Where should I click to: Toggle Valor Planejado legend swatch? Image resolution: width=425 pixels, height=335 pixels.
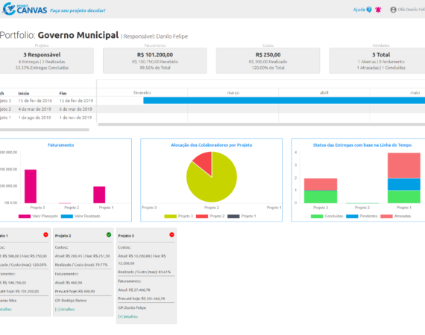(25, 216)
